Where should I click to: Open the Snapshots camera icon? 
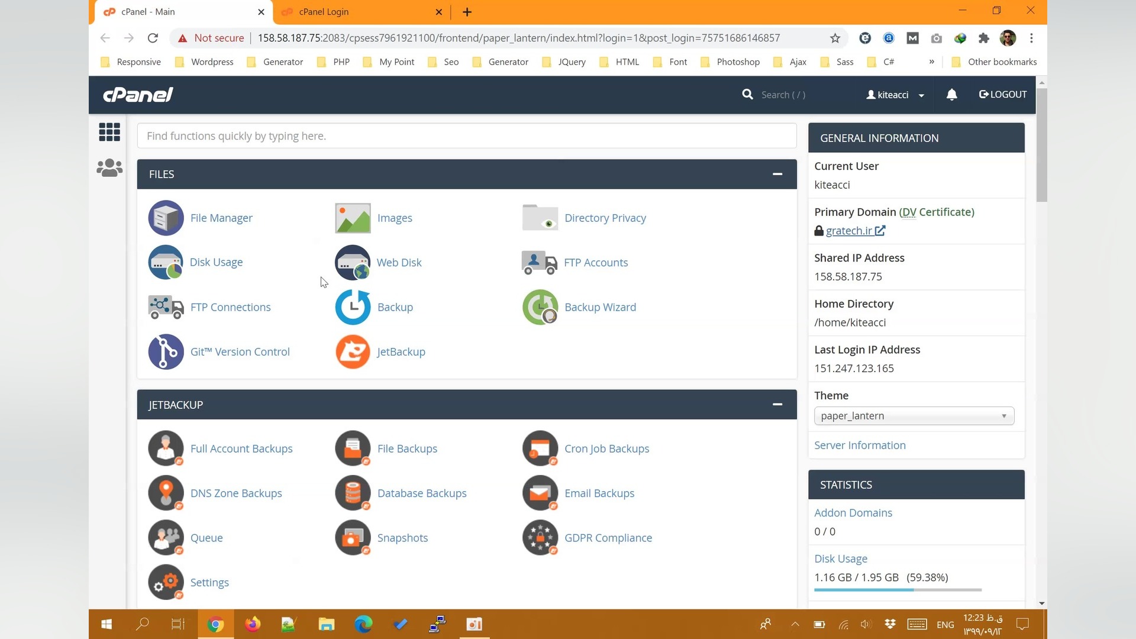point(353,538)
